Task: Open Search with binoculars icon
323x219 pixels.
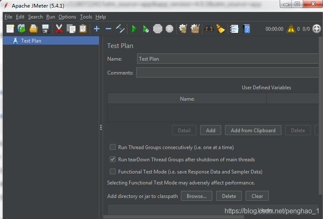Action: pos(209,29)
